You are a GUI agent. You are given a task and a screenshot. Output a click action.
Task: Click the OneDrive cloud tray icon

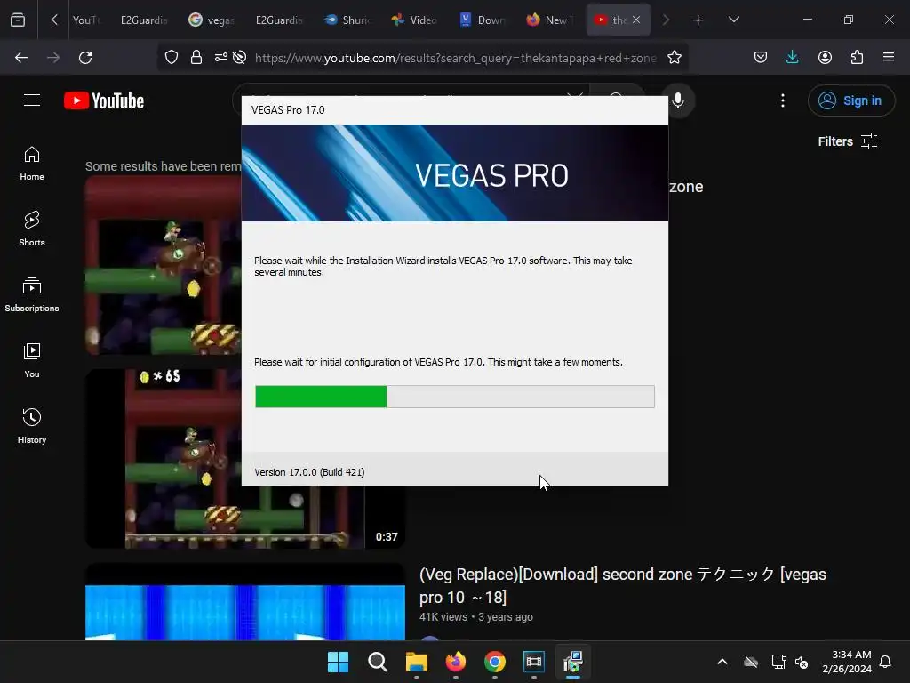(x=751, y=662)
